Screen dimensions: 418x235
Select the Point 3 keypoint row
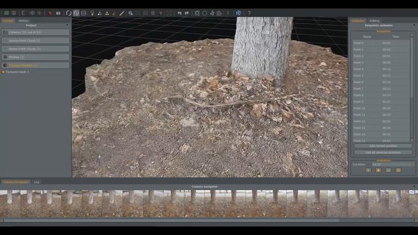pyautogui.click(x=381, y=63)
